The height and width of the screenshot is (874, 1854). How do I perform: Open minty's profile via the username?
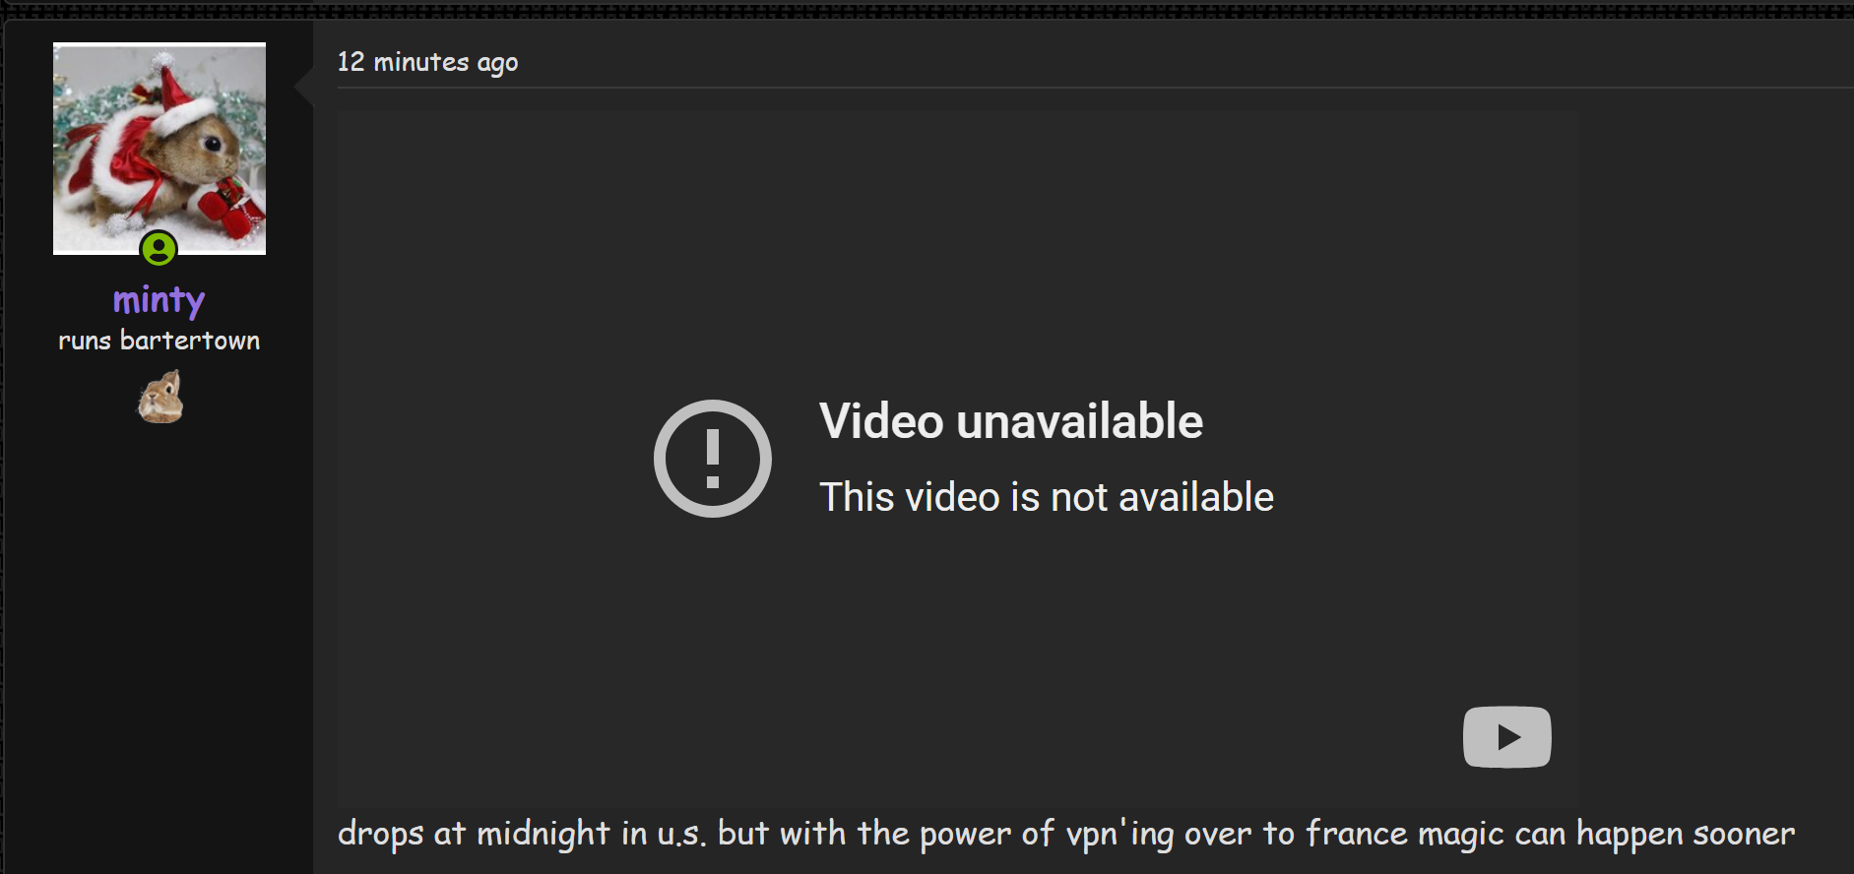pos(159,300)
